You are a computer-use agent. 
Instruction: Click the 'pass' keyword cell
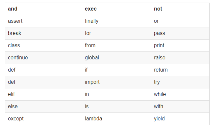[180, 33]
